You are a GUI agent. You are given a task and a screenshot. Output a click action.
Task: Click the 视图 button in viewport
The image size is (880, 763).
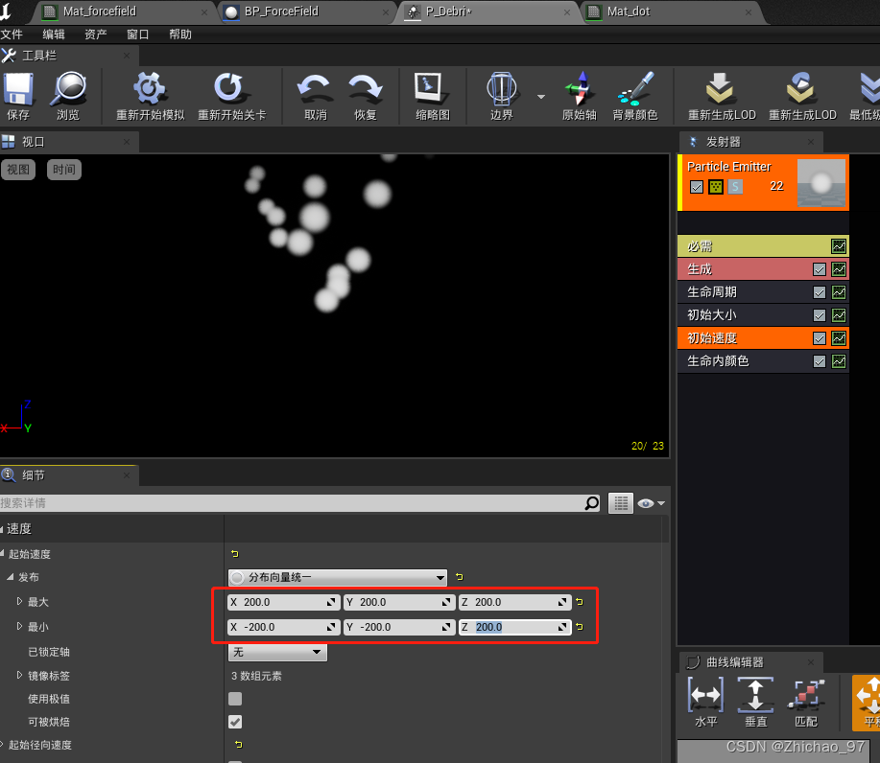(x=18, y=170)
